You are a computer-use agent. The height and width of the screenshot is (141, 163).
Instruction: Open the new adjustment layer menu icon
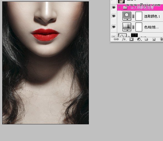(139, 39)
